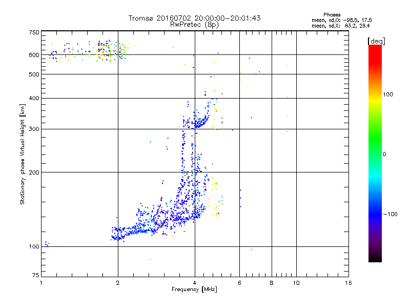The image size is (410, 308).
Task: Click the "mean, sd,X: 83.2, 28.4" line
Action: [341, 26]
